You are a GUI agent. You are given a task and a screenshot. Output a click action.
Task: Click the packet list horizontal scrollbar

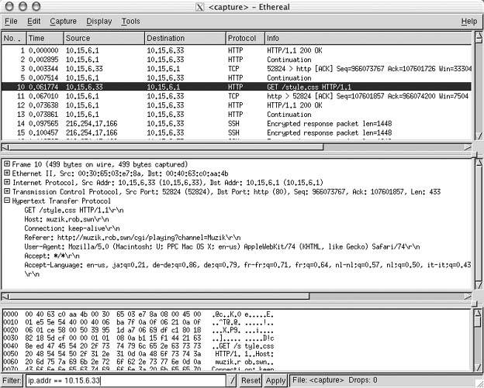233,146
